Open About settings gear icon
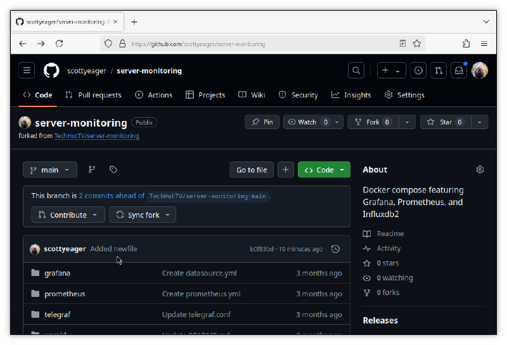This screenshot has height=345, width=507. 480,170
